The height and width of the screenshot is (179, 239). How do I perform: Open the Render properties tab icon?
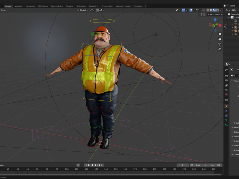[x=226, y=76]
